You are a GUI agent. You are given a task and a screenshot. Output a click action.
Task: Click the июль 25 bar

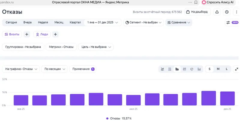click(133, 100)
